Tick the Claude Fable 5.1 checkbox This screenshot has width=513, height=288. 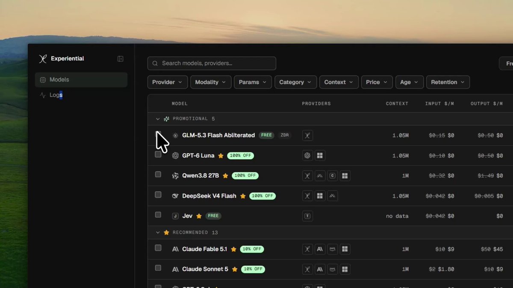pyautogui.click(x=158, y=248)
